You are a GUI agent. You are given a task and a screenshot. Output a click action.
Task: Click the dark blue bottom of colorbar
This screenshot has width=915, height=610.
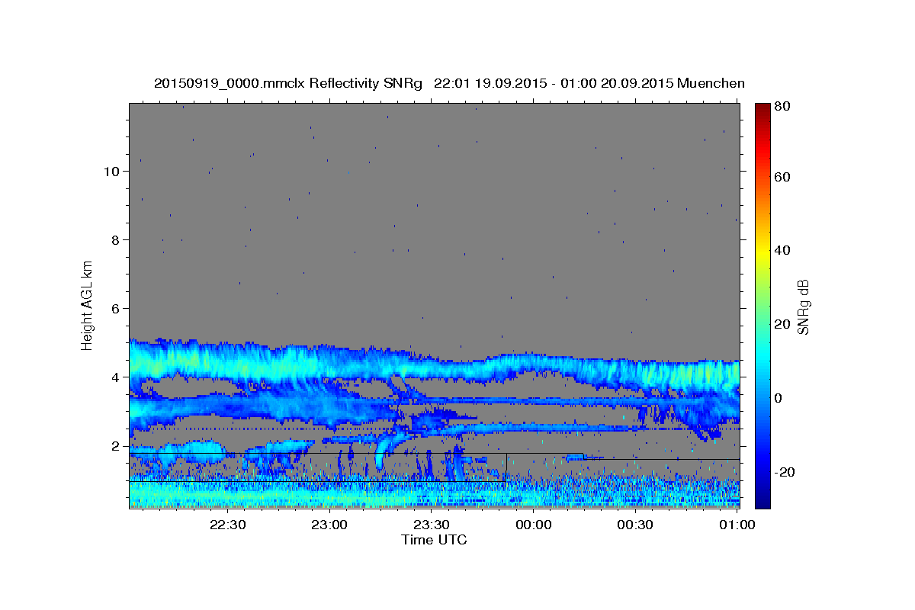(x=762, y=499)
